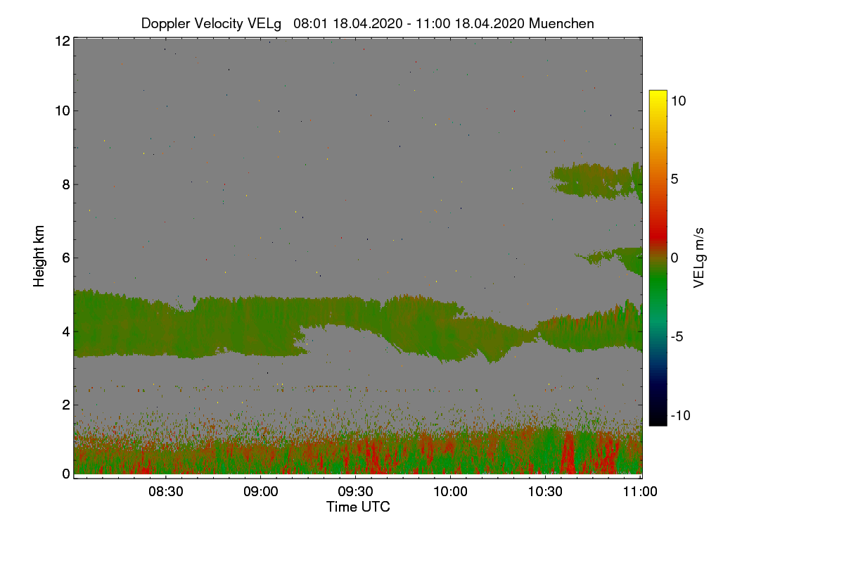Click the plot title 'Doppler Velocity VELg'
Screen dimensions: 844x563
(211, 23)
